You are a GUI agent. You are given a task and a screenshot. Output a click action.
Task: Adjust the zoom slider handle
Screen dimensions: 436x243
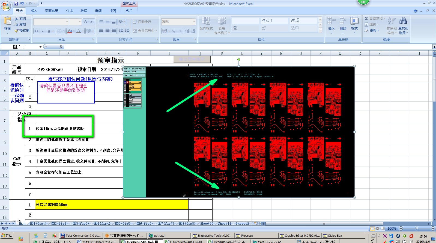coord(417,229)
